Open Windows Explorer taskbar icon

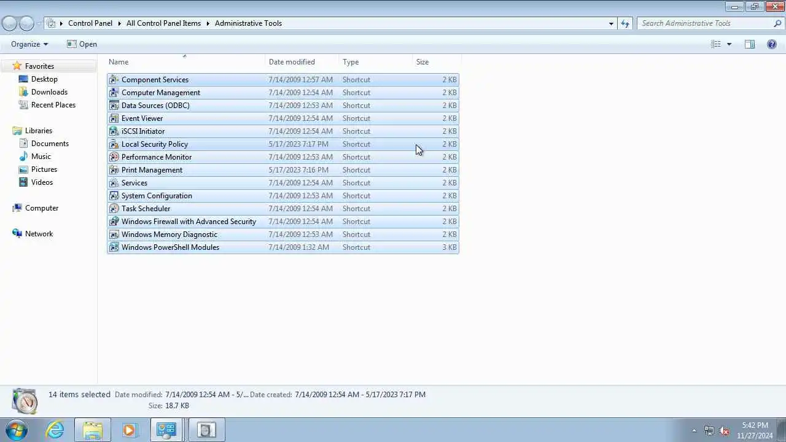[93, 430]
